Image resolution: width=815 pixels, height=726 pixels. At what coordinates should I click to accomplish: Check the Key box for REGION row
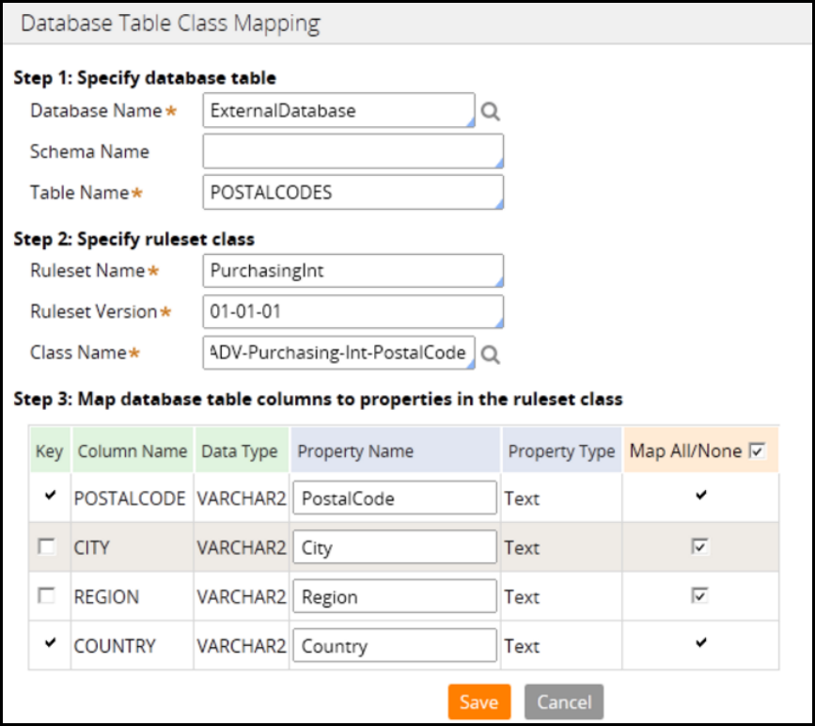point(47,595)
